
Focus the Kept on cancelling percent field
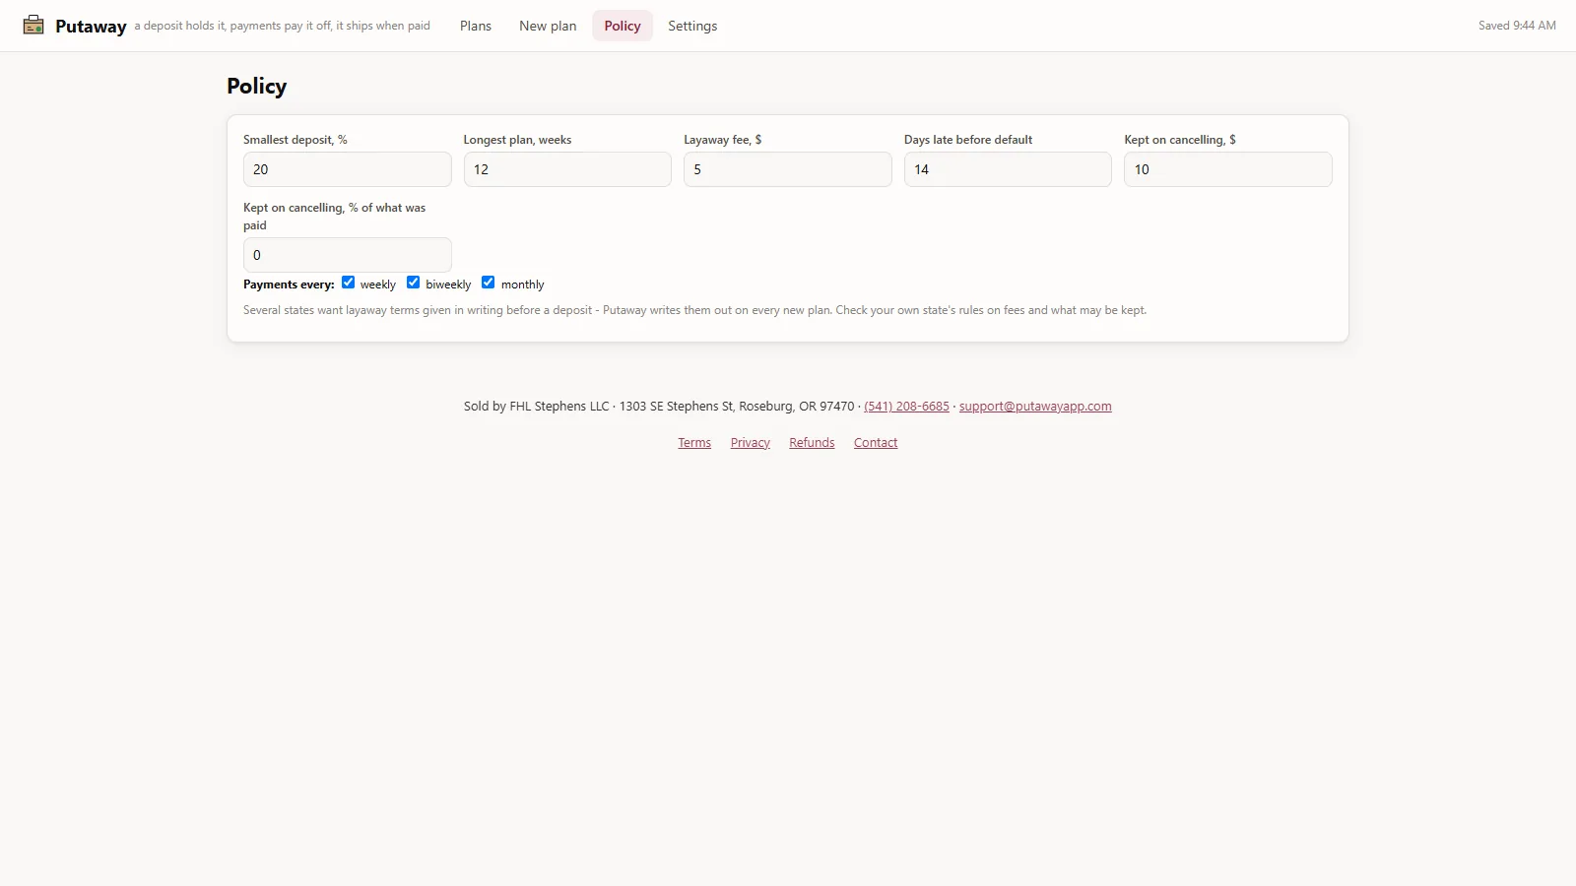tap(348, 255)
